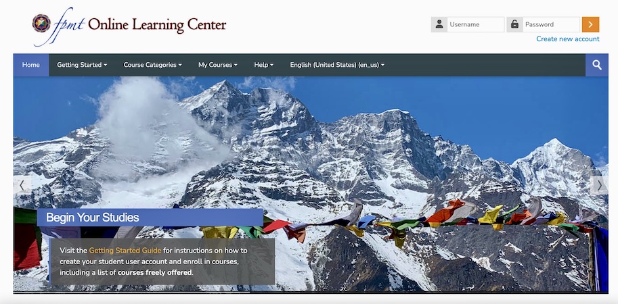Open English (United States) language selector

point(337,65)
